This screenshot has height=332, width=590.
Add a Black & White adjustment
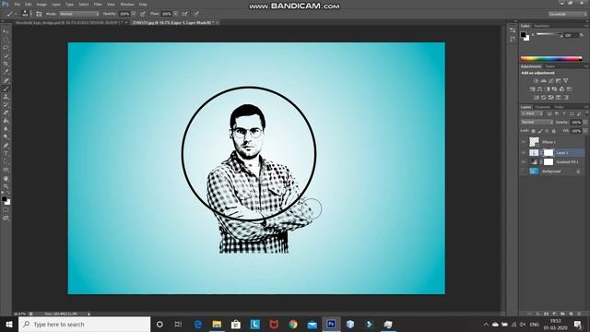tap(547, 89)
